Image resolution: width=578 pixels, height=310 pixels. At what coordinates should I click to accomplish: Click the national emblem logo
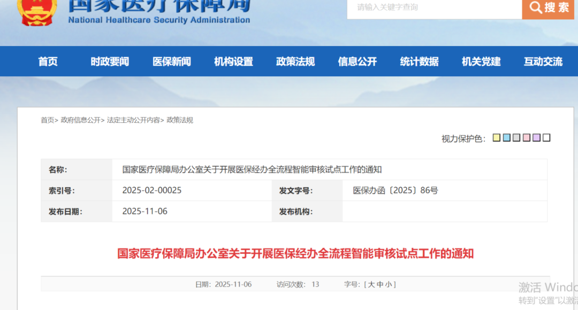coord(37,11)
